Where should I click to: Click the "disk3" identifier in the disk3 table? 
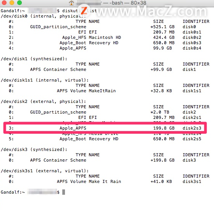point(189,160)
